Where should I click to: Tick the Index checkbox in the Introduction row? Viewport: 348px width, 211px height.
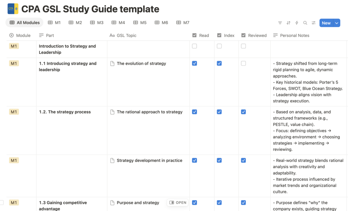click(219, 46)
